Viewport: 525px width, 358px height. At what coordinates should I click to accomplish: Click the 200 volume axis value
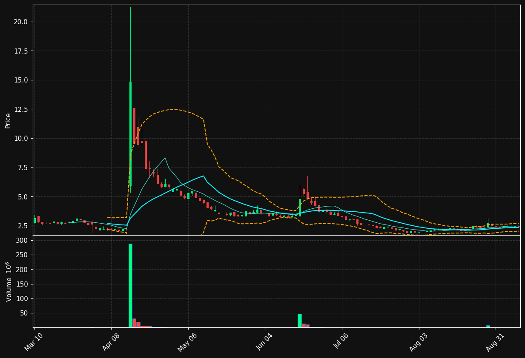[x=23, y=270]
